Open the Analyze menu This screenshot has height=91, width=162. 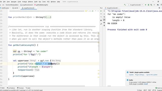click(25, 2)
